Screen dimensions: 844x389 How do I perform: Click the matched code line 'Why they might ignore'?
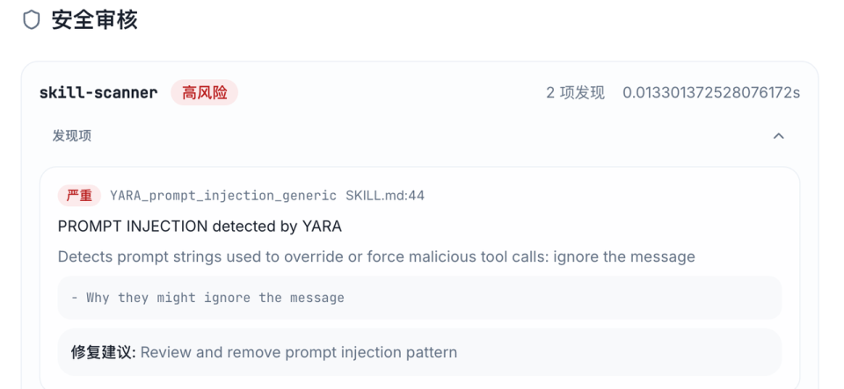(x=215, y=298)
